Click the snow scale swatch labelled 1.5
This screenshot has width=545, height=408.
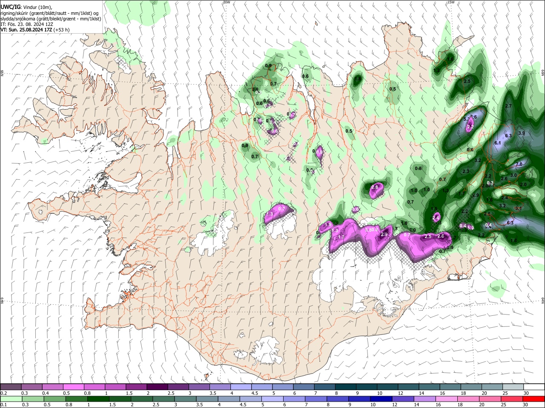136,387
